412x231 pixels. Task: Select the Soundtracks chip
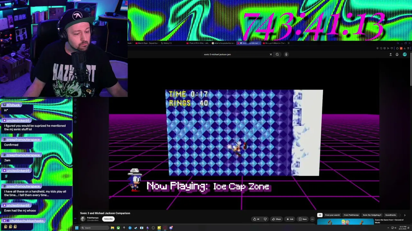pyautogui.click(x=390, y=215)
